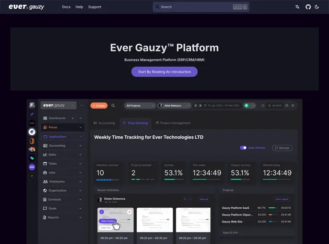The height and width of the screenshot is (244, 329).
Task: Click the dashboard search magnifier icon
Action: tap(113, 106)
